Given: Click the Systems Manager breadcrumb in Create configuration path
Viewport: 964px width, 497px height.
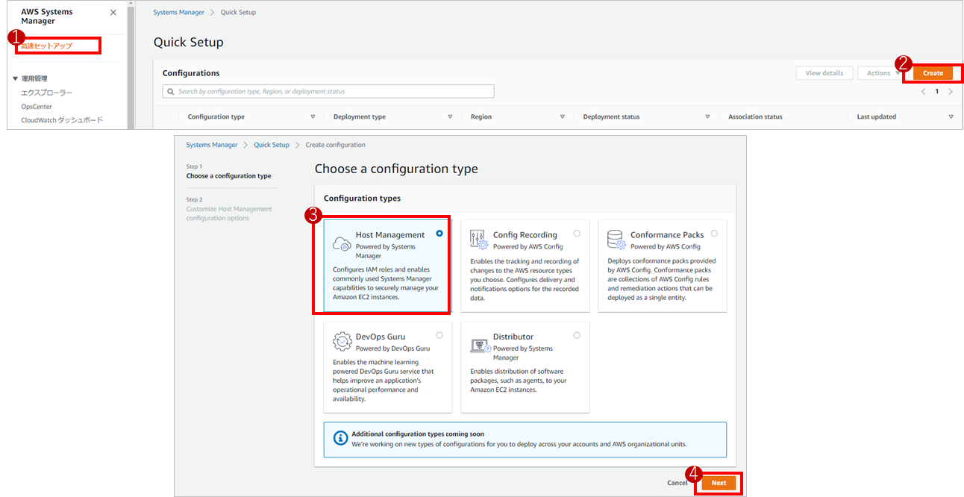Looking at the screenshot, I should pyautogui.click(x=212, y=145).
